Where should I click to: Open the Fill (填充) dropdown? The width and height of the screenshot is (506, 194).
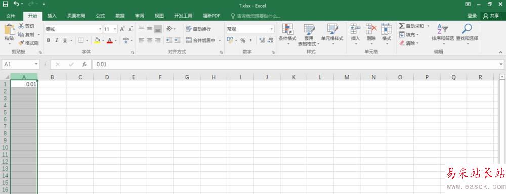coord(409,34)
